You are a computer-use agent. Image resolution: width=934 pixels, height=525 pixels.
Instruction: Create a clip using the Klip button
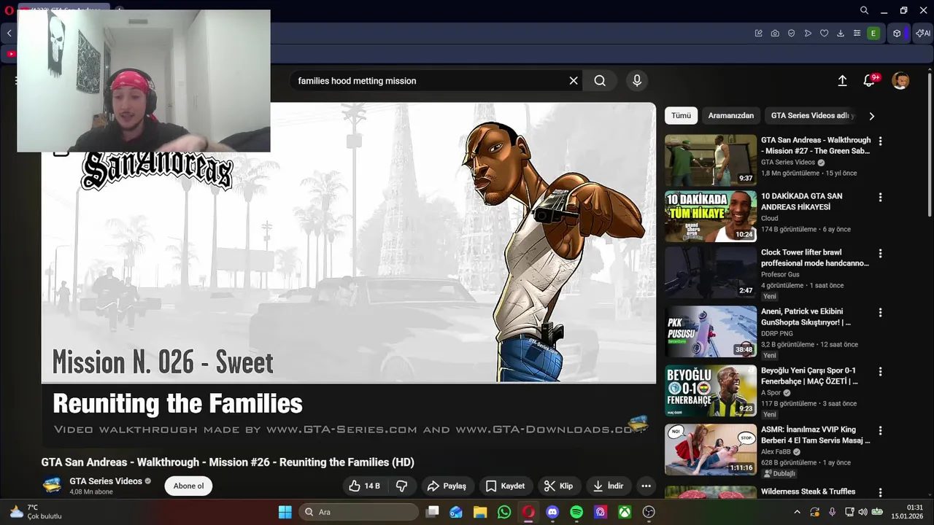click(558, 486)
